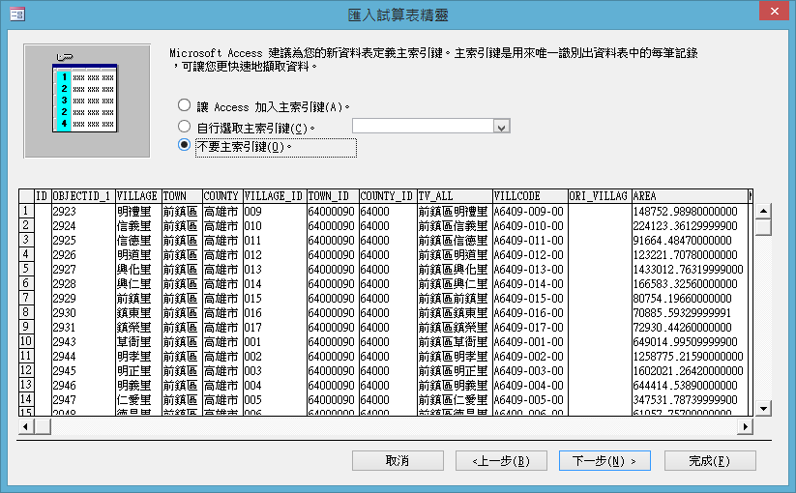Select 'Let Access add primary key' option
This screenshot has height=493, width=796.
pyautogui.click(x=185, y=105)
